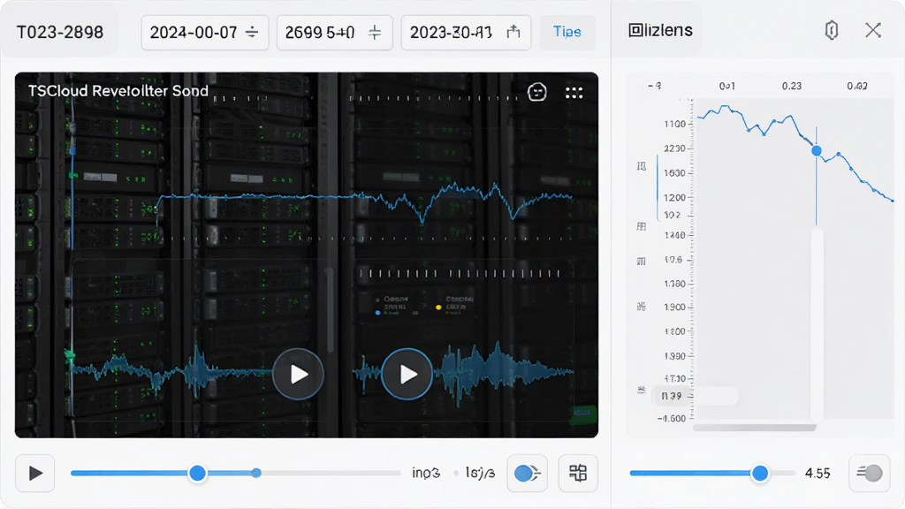Screen dimensions: 905x509
Task: Toggle the gray switch beside the 4.55 value
Action: pyautogui.click(x=870, y=474)
